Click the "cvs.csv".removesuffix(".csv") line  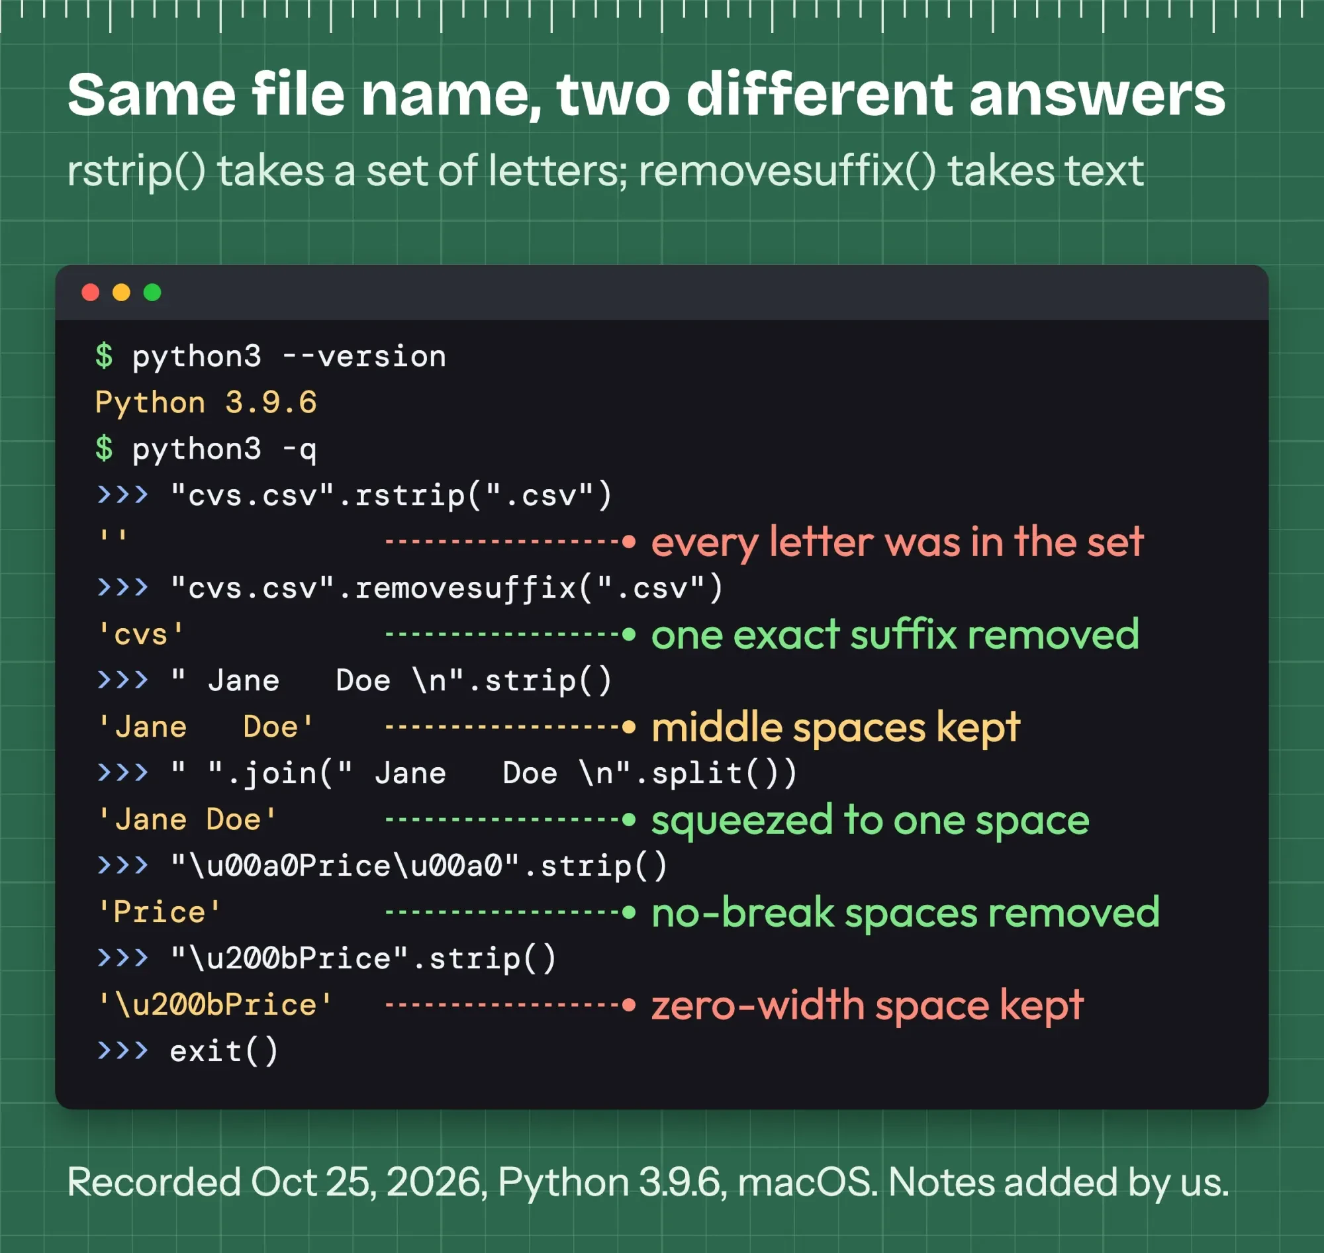(x=410, y=588)
